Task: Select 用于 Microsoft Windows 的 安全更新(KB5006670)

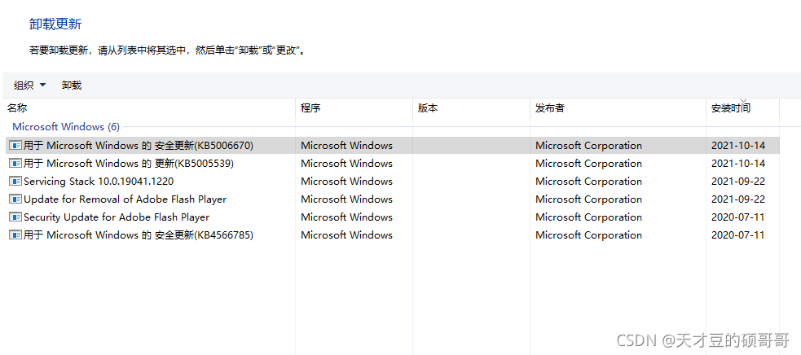Action: coord(139,146)
